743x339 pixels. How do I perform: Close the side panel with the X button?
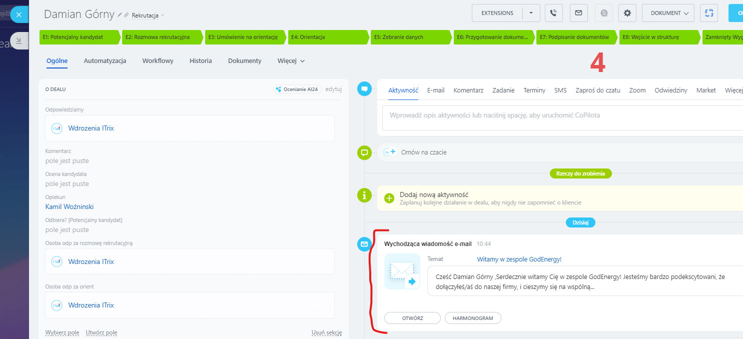coord(19,14)
